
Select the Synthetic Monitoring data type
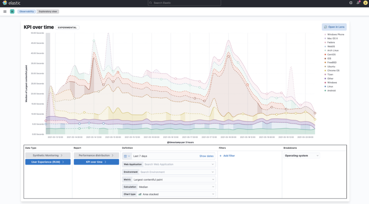tap(48, 155)
